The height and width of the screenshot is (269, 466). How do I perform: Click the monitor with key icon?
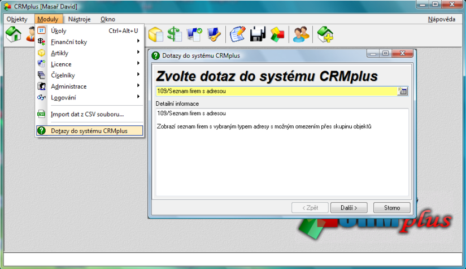tap(214, 34)
